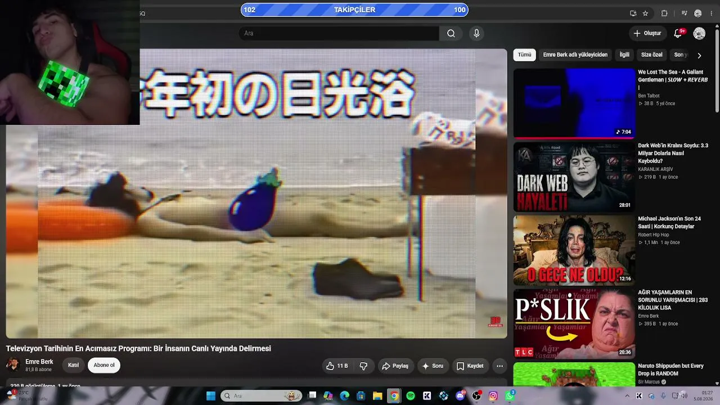Open Microsoft Store from the taskbar

tap(361, 396)
